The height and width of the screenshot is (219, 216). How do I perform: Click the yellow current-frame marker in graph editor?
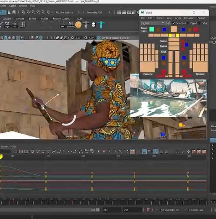click(x=1, y=157)
